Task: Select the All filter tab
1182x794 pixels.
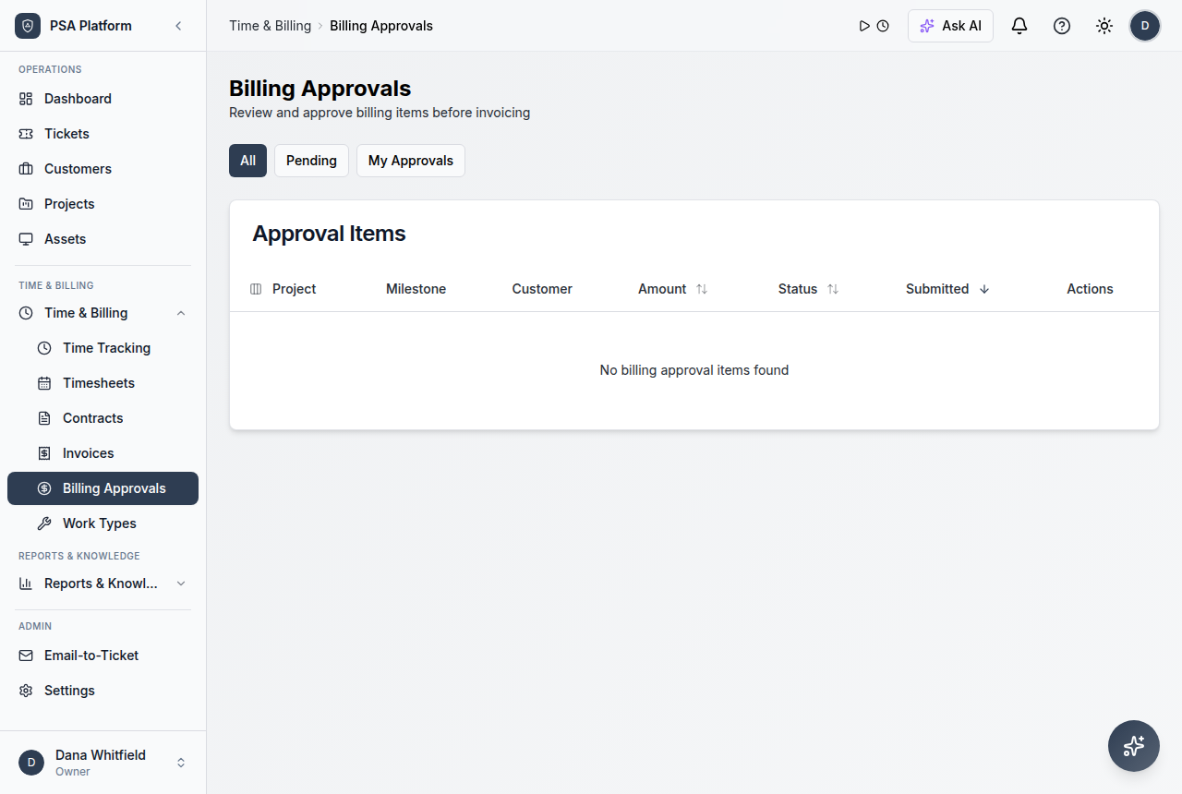Action: (247, 161)
